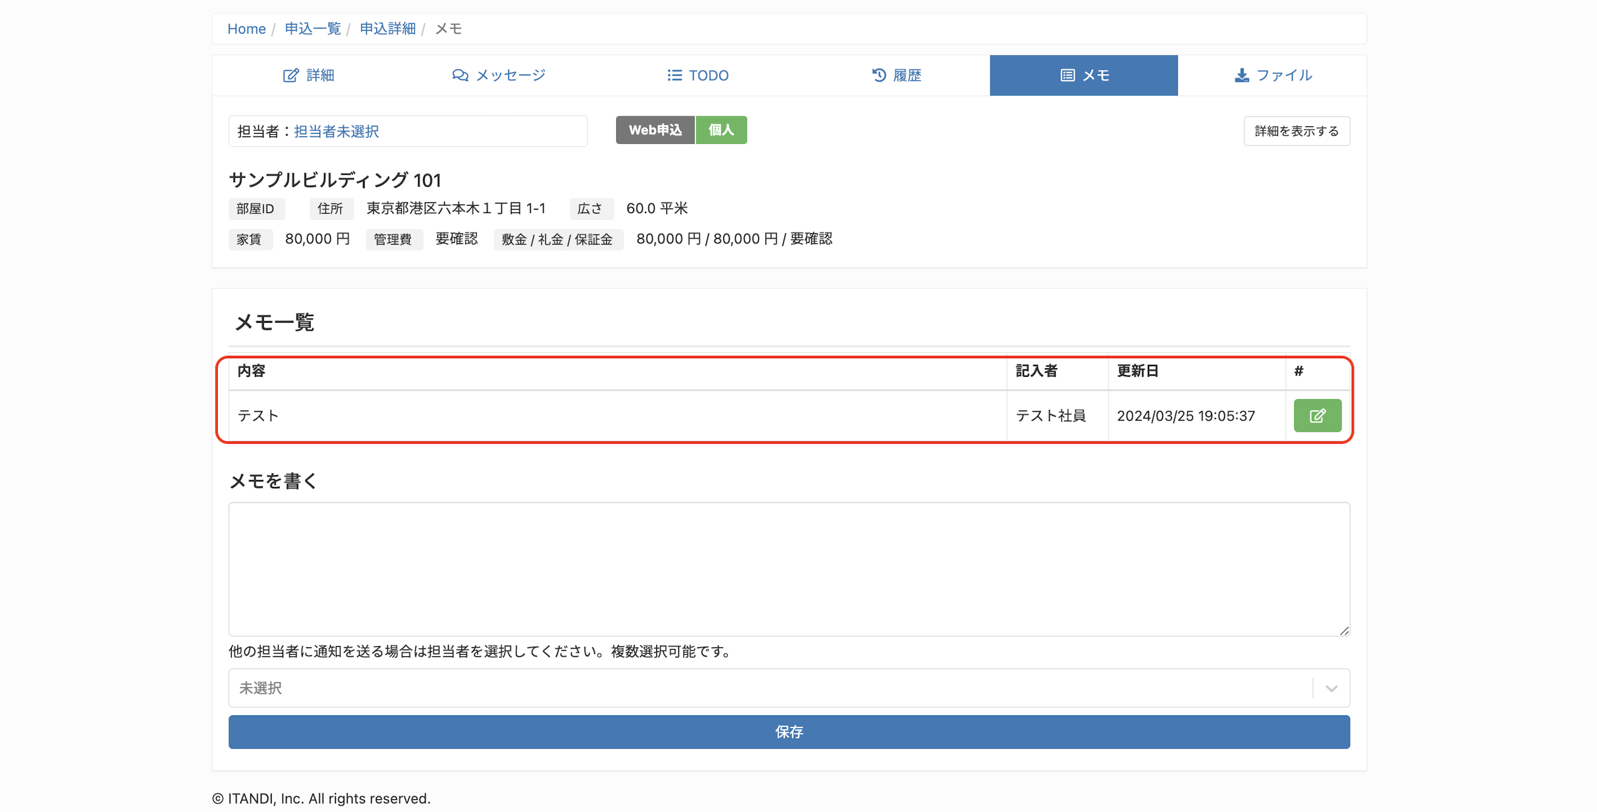This screenshot has width=1597, height=812.
Task: Select the メモ tab
Action: coord(1084,75)
